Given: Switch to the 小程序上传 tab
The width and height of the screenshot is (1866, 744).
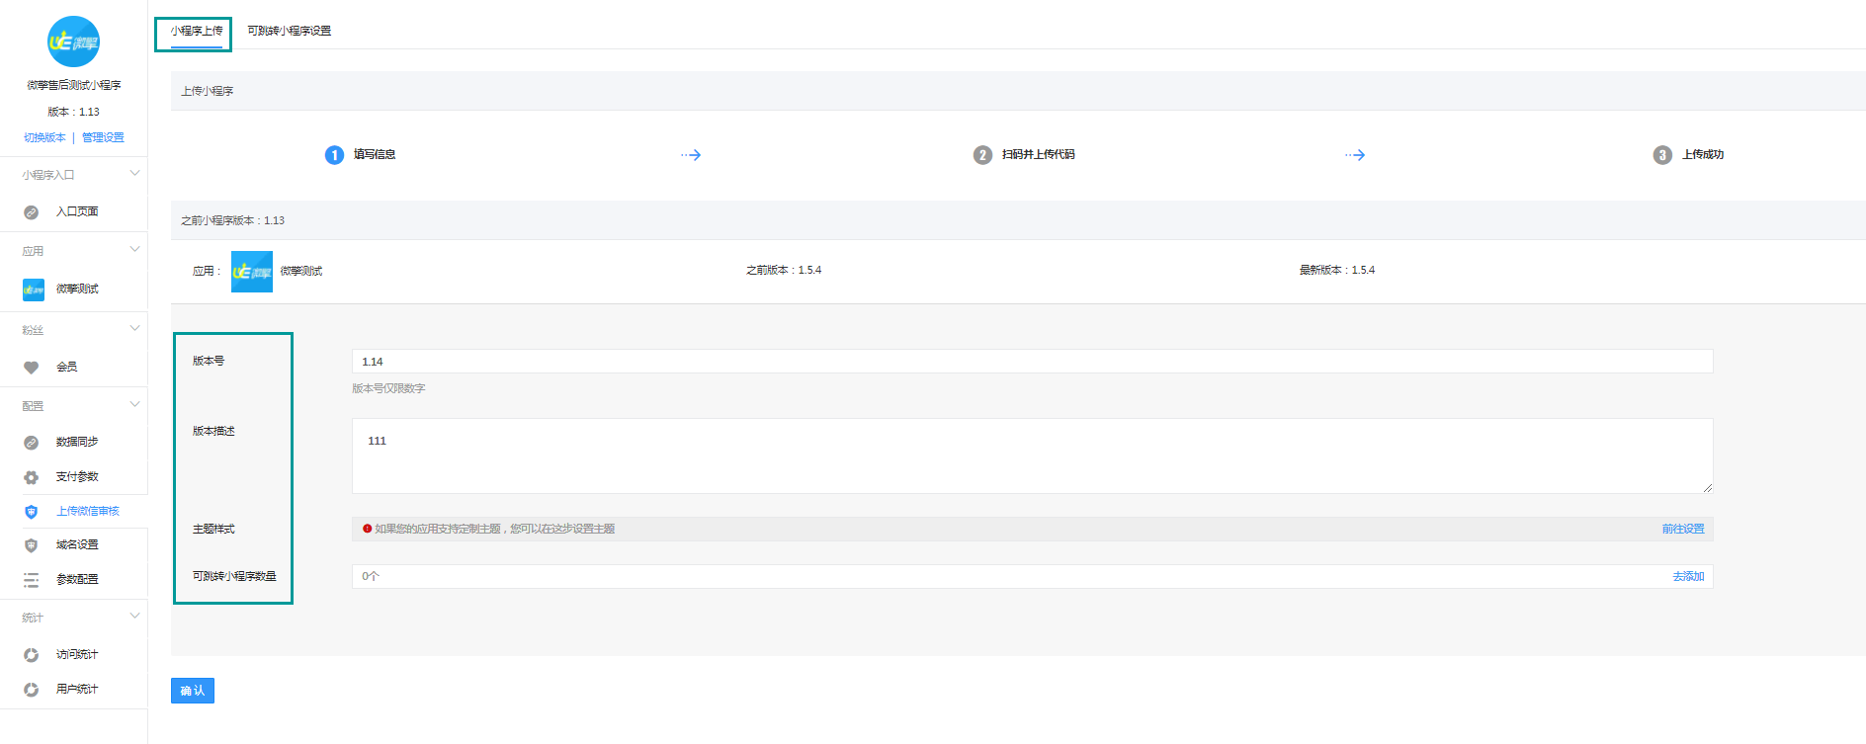Looking at the screenshot, I should tap(196, 32).
